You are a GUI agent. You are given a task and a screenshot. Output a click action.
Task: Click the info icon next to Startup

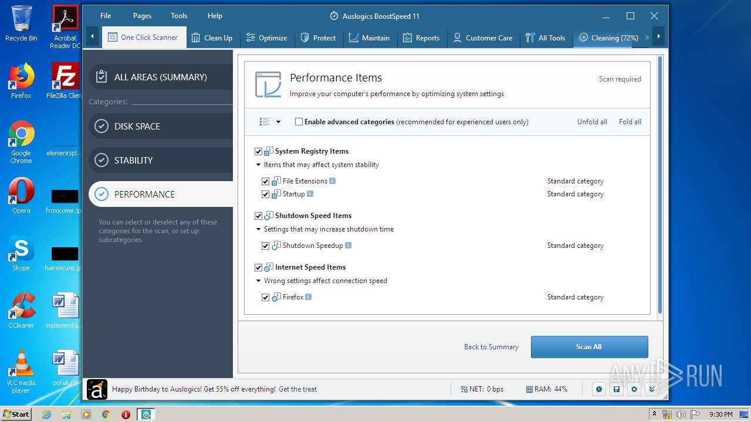[310, 193]
